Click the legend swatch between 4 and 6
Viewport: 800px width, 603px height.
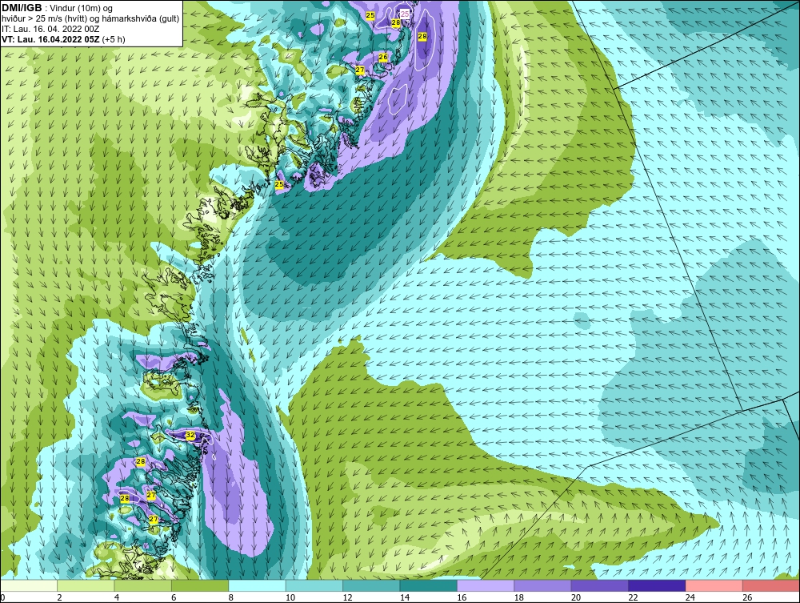click(143, 585)
